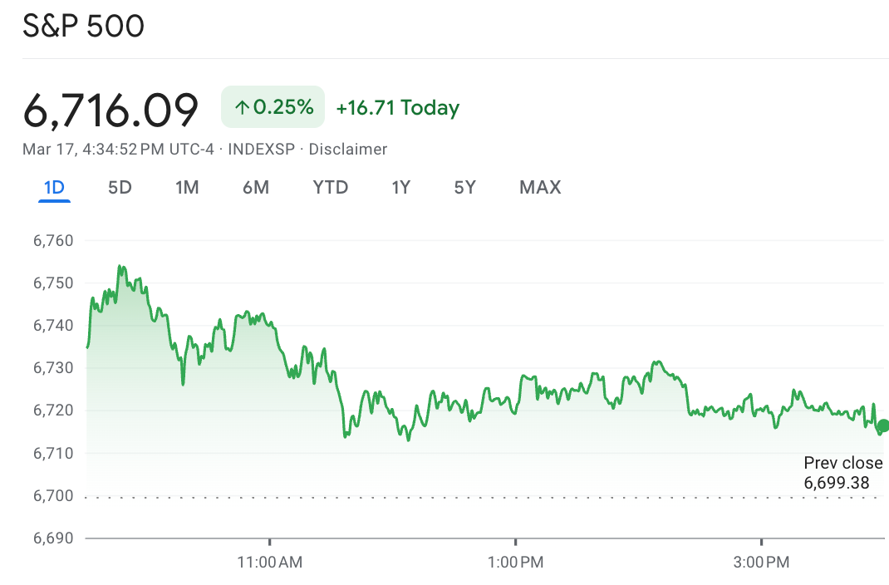View year-to-date performance via YTD
Viewport: 889px width, 585px height.
click(330, 187)
